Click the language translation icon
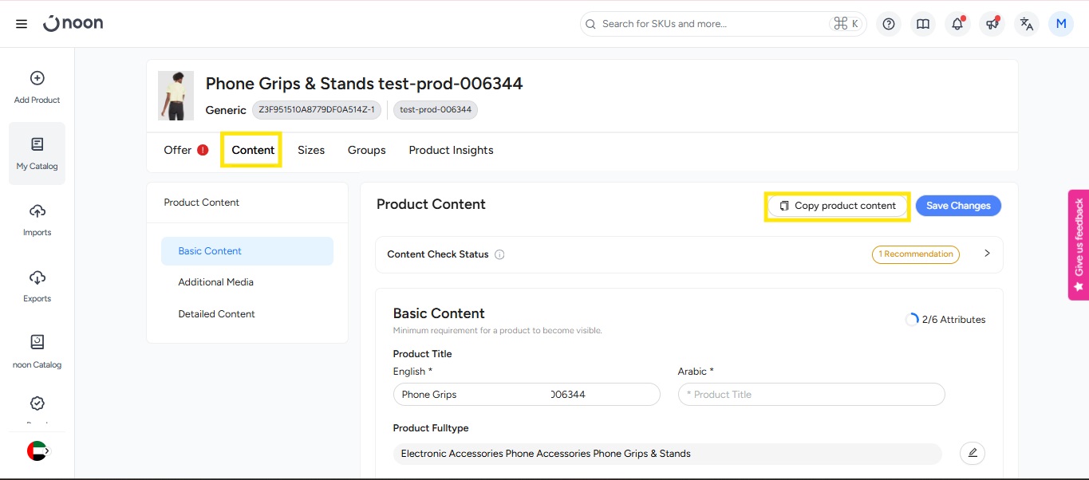This screenshot has width=1089, height=480. click(1027, 24)
